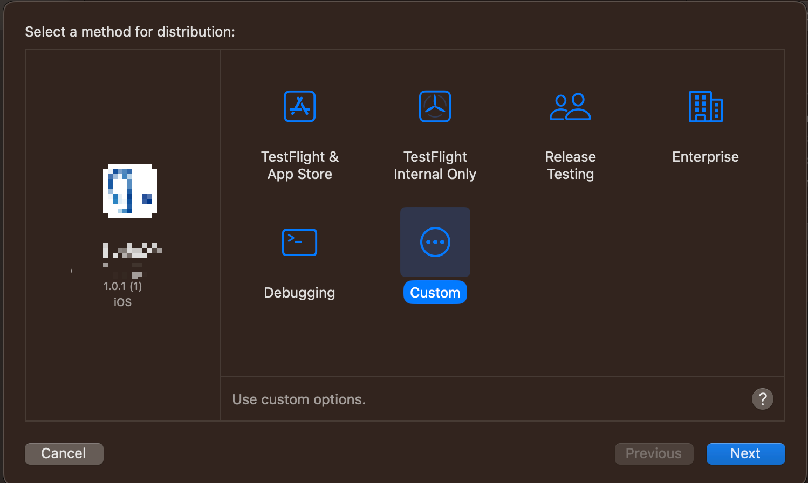
Task: Click the Next button
Action: tap(745, 453)
